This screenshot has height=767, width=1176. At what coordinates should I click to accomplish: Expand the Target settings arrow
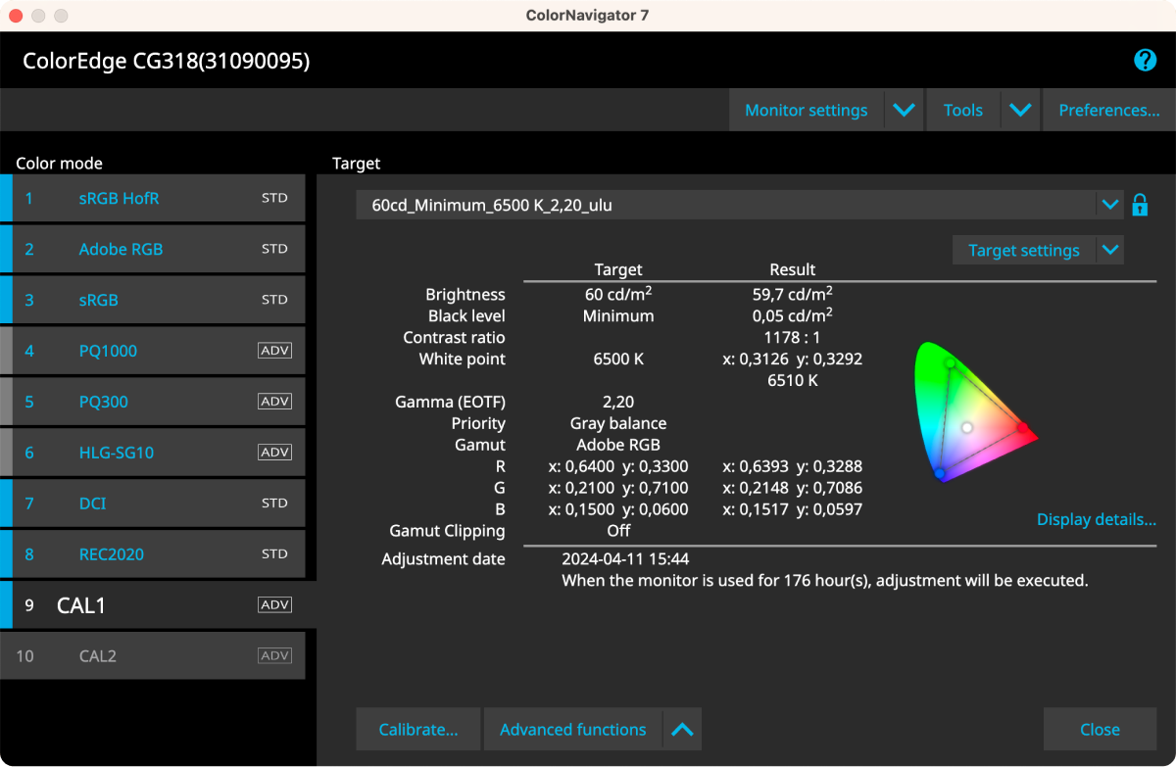point(1109,250)
